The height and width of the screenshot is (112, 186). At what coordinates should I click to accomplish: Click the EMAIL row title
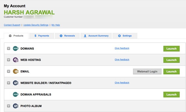tap(25, 71)
